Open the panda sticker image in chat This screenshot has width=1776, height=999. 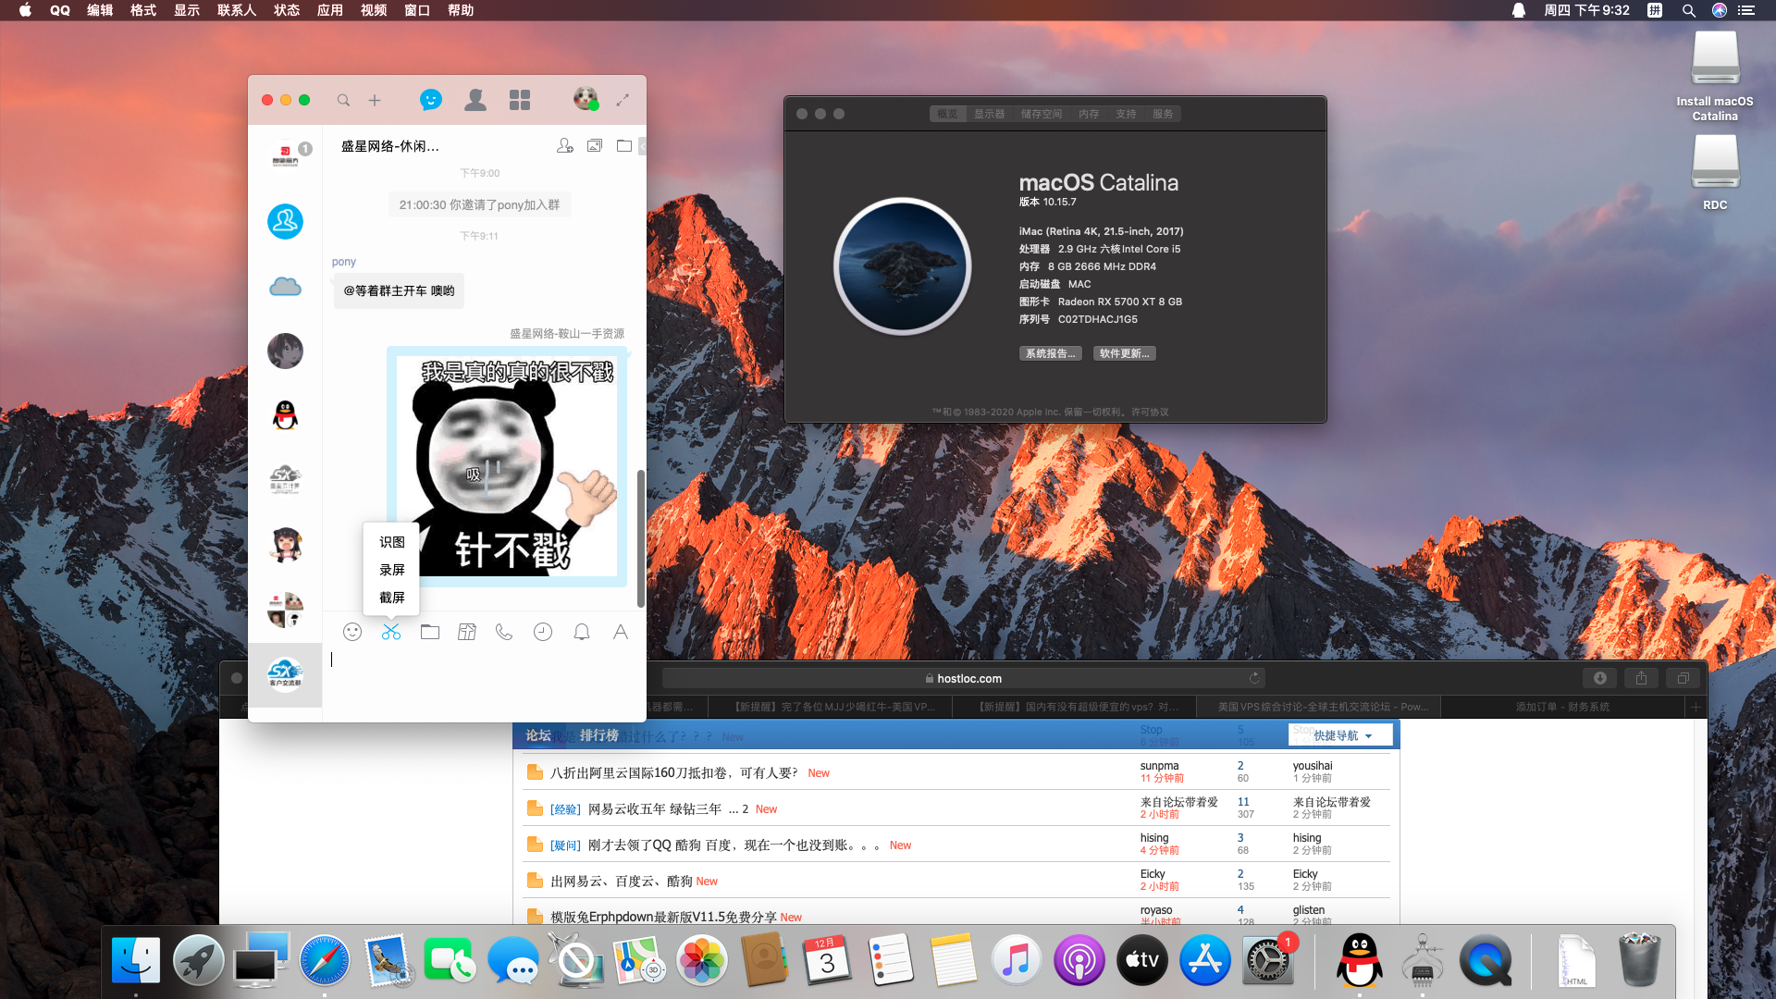[x=507, y=466]
